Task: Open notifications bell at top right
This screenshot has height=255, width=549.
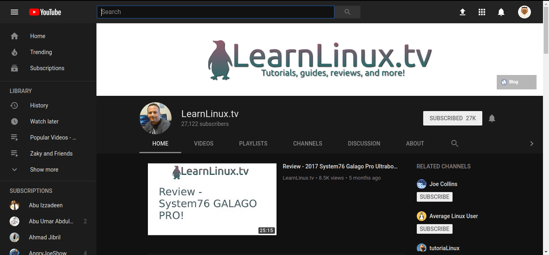Action: pos(501,12)
